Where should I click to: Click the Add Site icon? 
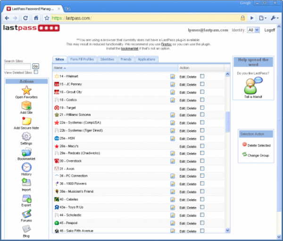(x=26, y=106)
